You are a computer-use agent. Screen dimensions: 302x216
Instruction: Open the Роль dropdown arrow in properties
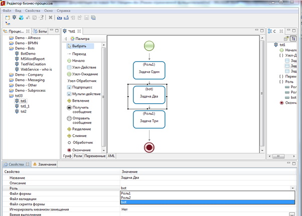tap(292, 188)
